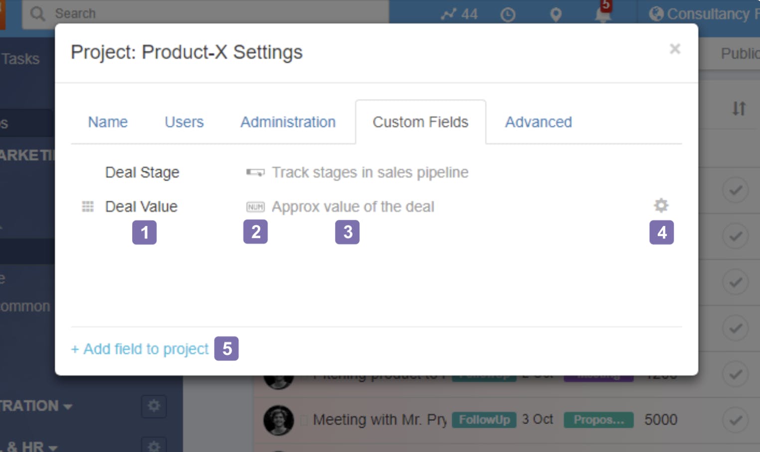This screenshot has height=452, width=760.
Task: Click the Propos stage tag on Meeting task
Action: pyautogui.click(x=598, y=420)
